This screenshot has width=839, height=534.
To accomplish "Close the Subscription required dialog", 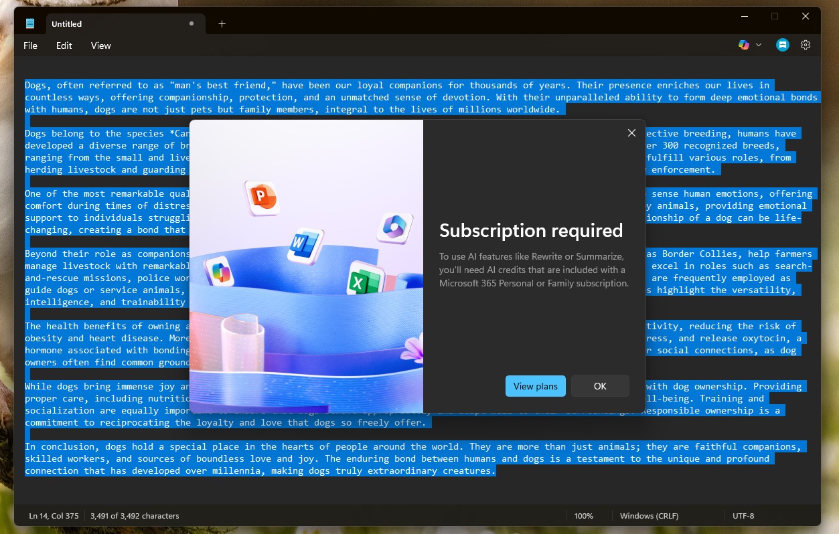I will pos(631,132).
